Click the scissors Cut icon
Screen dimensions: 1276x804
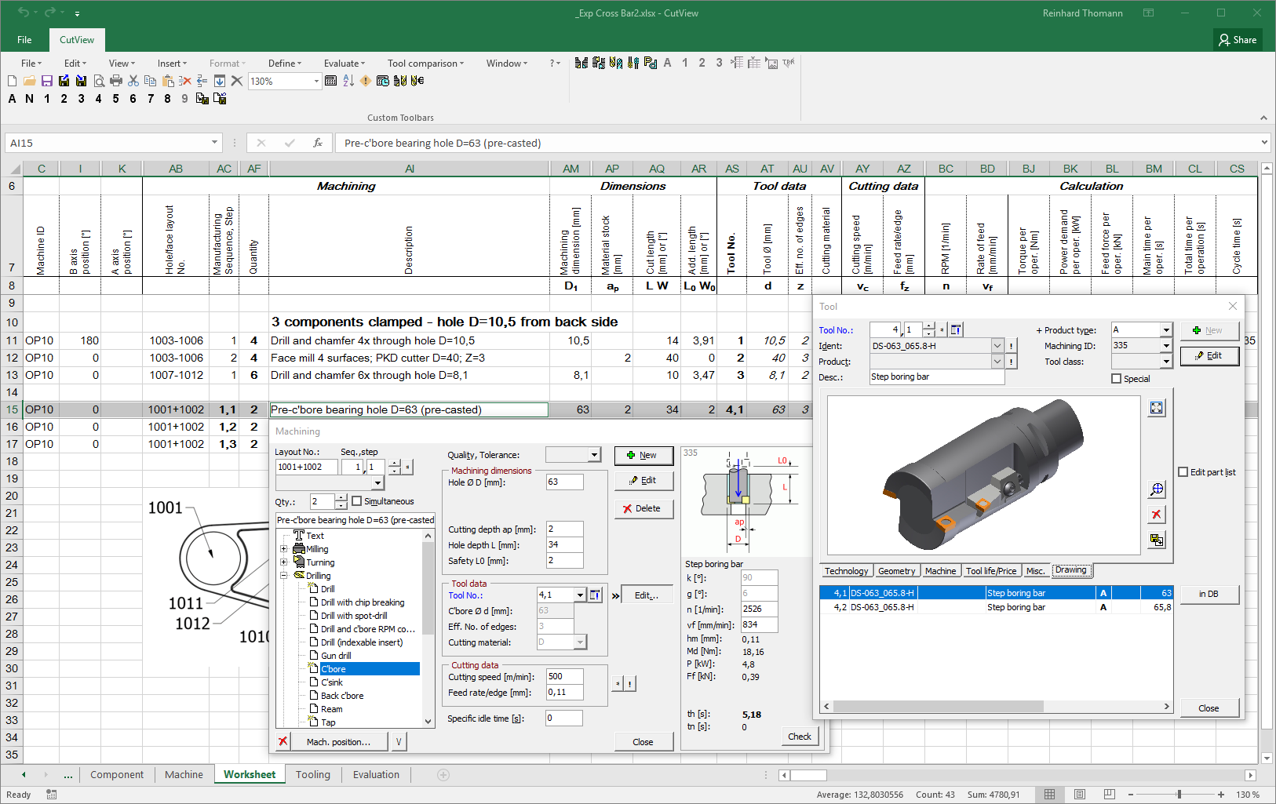(x=133, y=81)
